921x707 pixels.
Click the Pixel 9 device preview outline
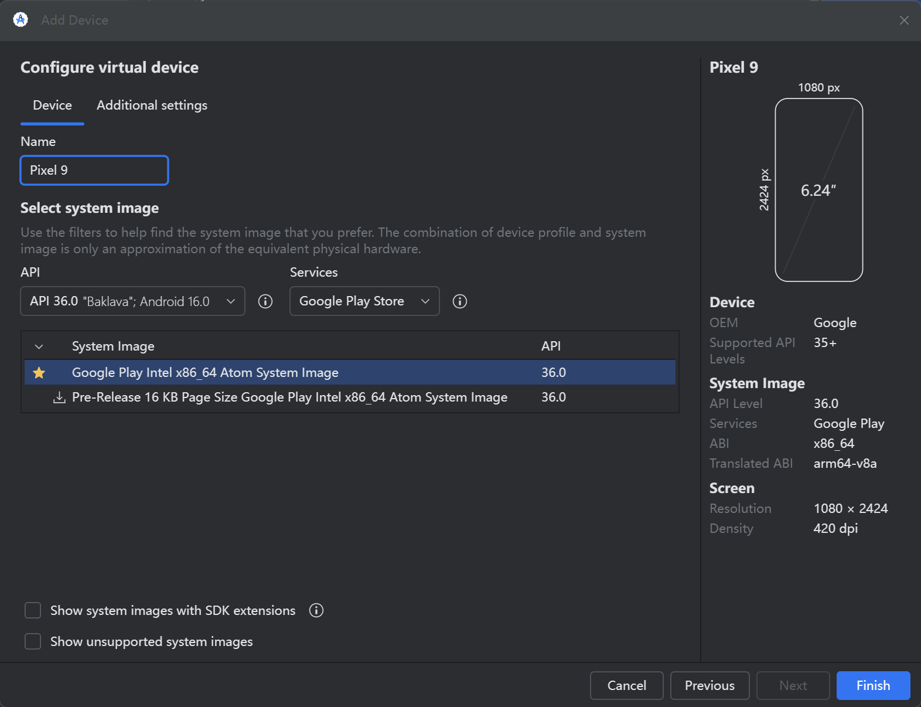pyautogui.click(x=818, y=190)
